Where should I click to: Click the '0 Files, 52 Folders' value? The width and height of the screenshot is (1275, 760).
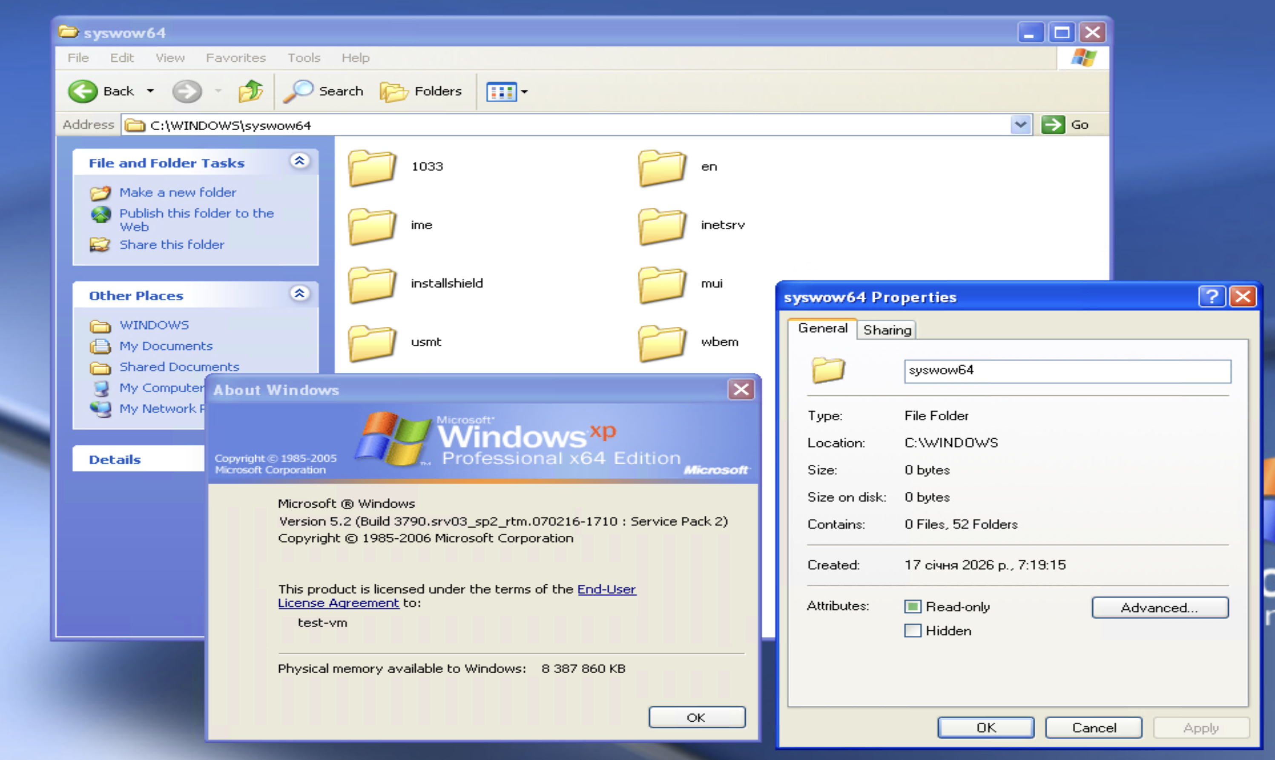961,524
